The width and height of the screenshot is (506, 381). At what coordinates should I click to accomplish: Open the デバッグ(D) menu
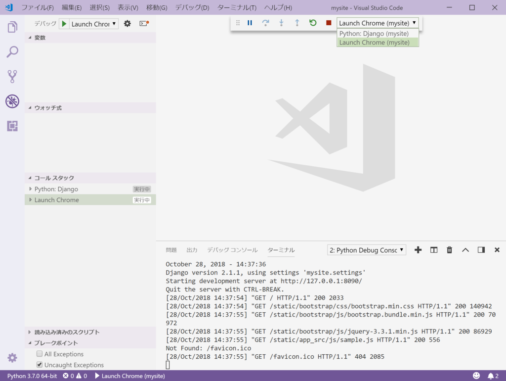(x=192, y=7)
